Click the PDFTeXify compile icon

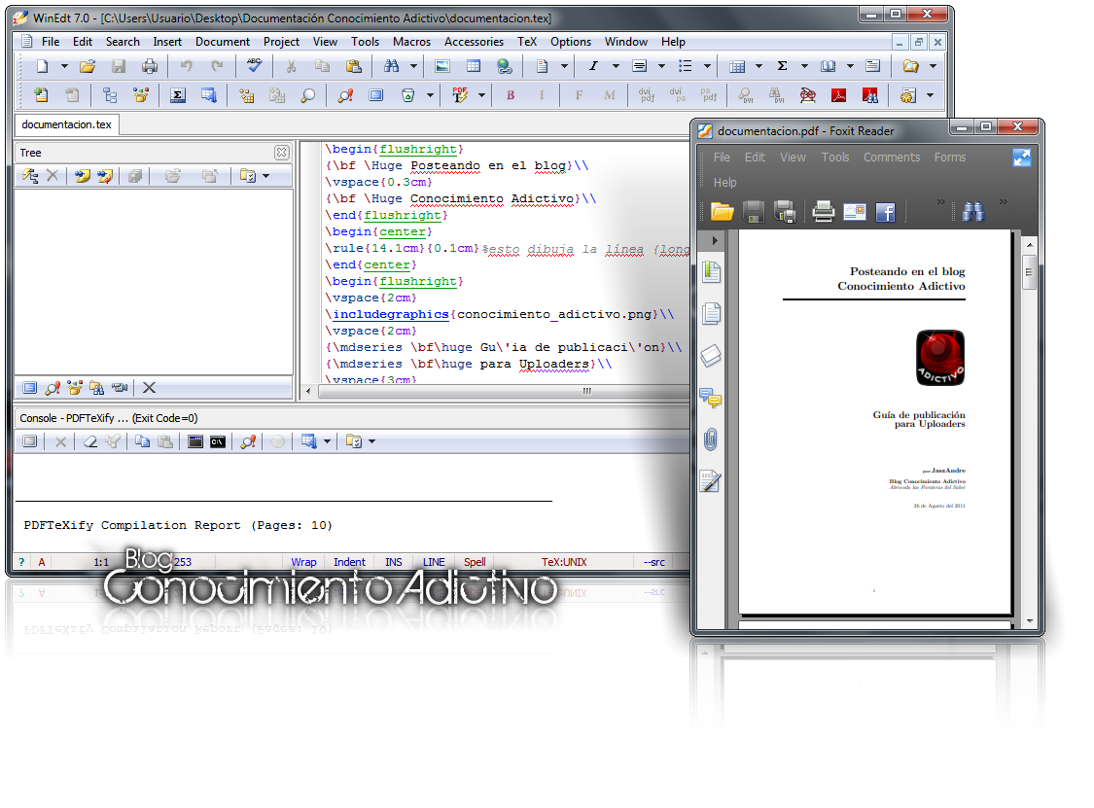pyautogui.click(x=460, y=95)
